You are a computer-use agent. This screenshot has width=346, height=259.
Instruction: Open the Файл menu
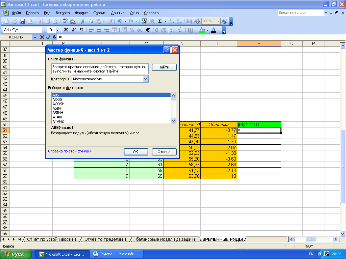(x=16, y=13)
